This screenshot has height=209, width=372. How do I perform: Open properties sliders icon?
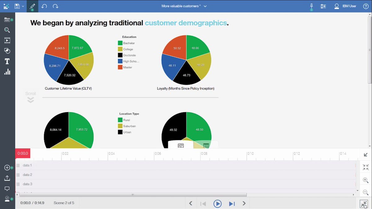323,6
